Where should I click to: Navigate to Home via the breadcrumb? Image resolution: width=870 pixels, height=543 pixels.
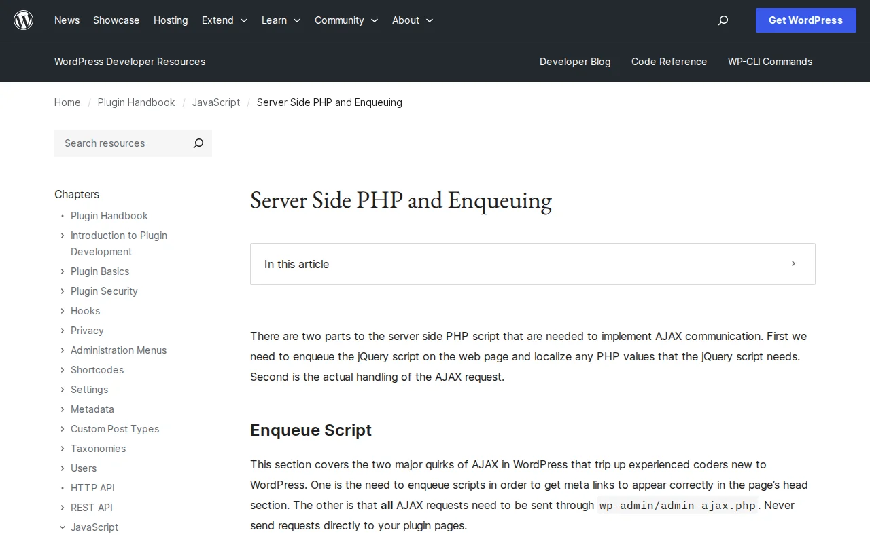coord(67,102)
